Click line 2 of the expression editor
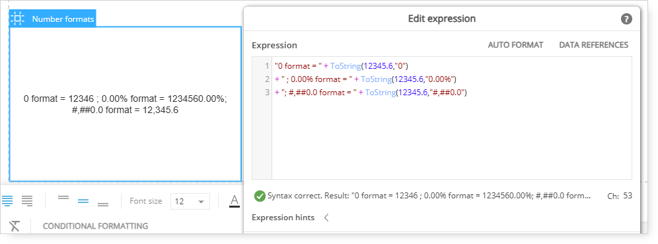 (451, 79)
